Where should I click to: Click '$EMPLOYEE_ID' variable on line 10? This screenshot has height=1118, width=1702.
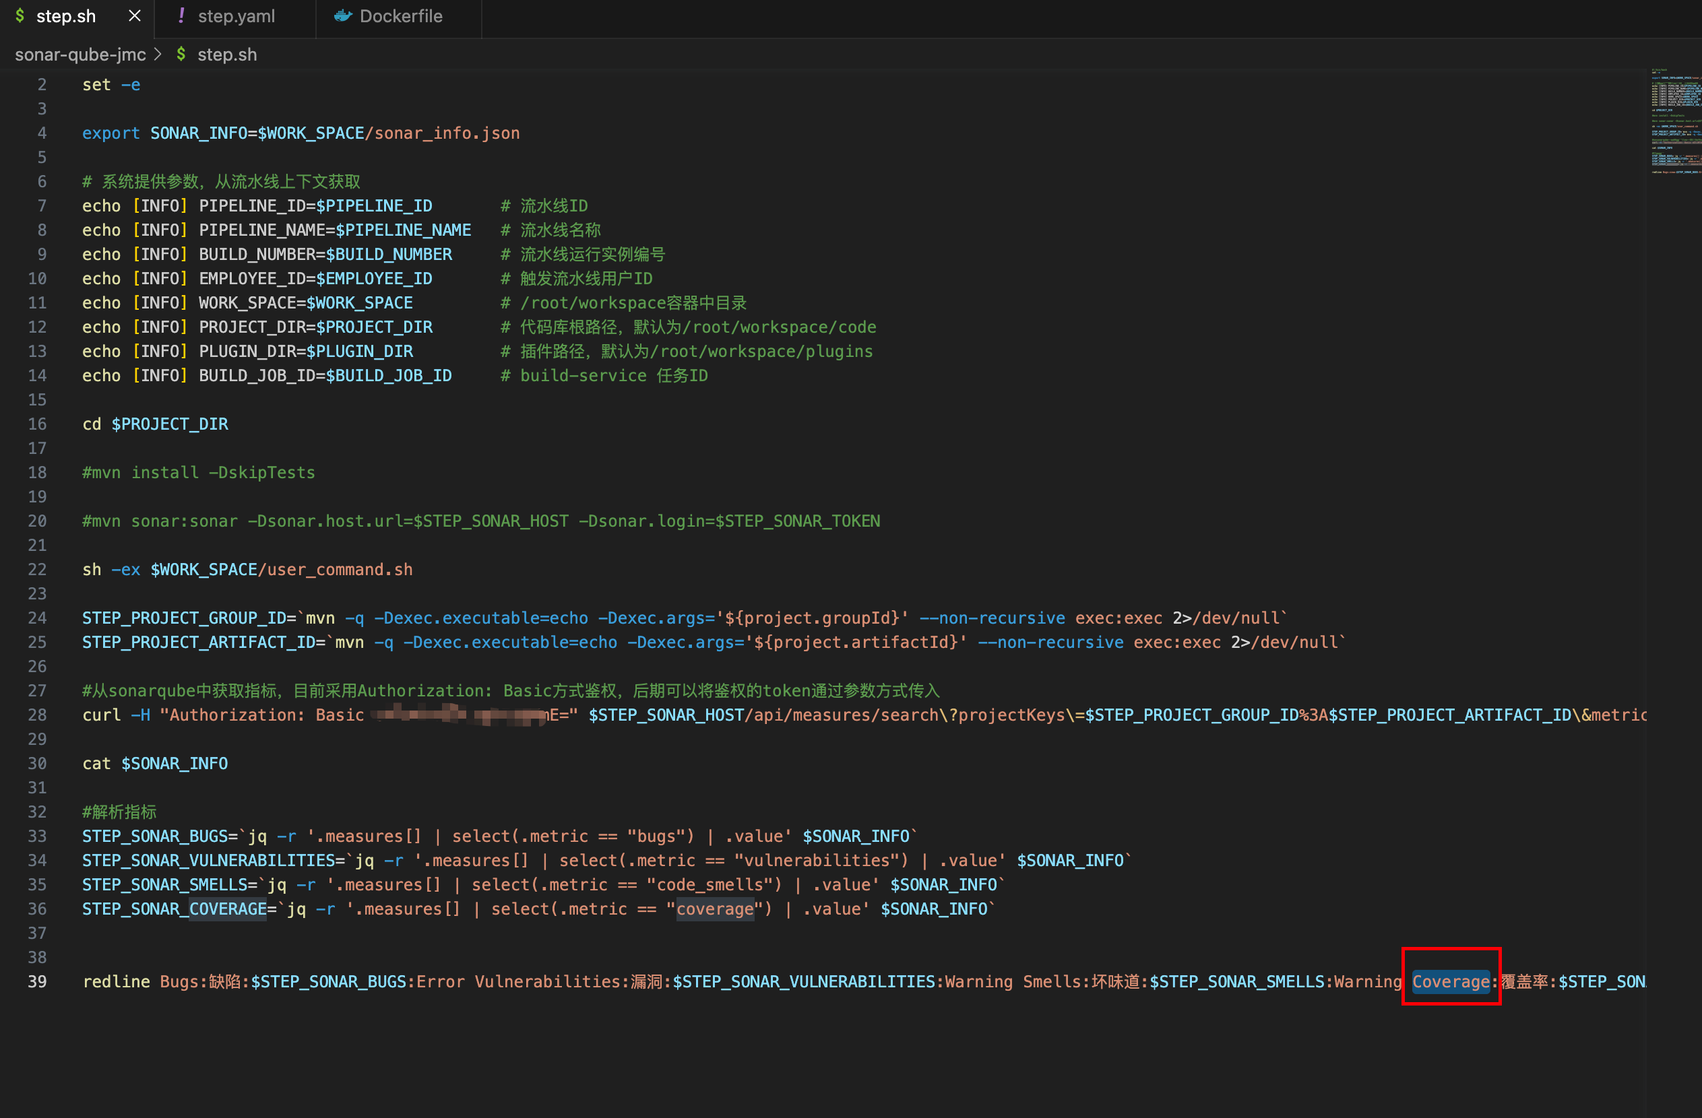coord(374,279)
